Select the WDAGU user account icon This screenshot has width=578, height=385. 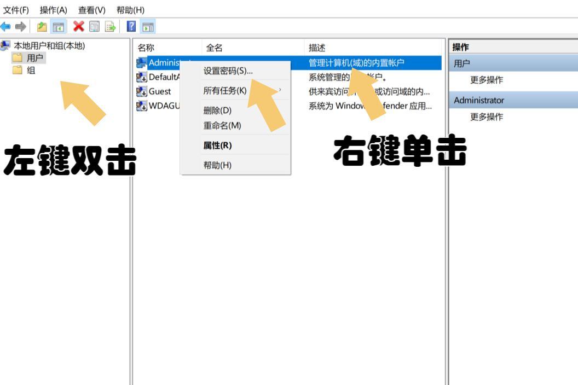pos(139,104)
